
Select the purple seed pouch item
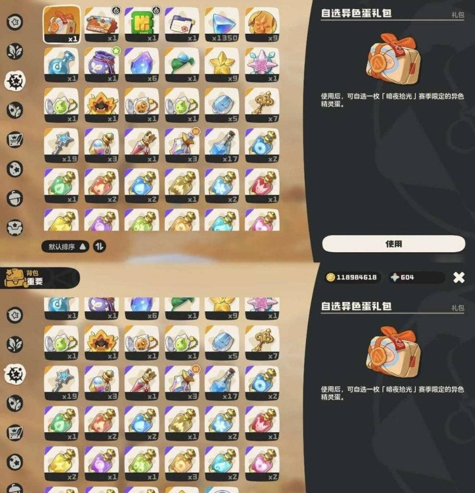point(101,65)
